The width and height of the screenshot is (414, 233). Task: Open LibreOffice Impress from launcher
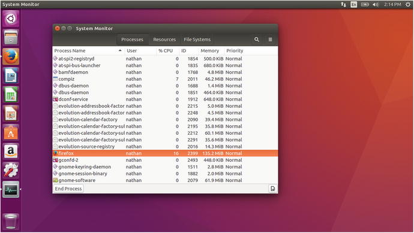11,114
